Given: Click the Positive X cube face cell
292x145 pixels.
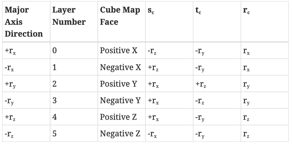Looking at the screenshot, I should pyautogui.click(x=119, y=50).
